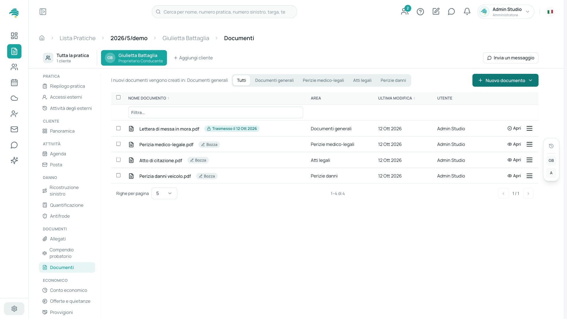Open the dashboard grid icon in left rail
Screen dimensions: 567x319
(14, 36)
